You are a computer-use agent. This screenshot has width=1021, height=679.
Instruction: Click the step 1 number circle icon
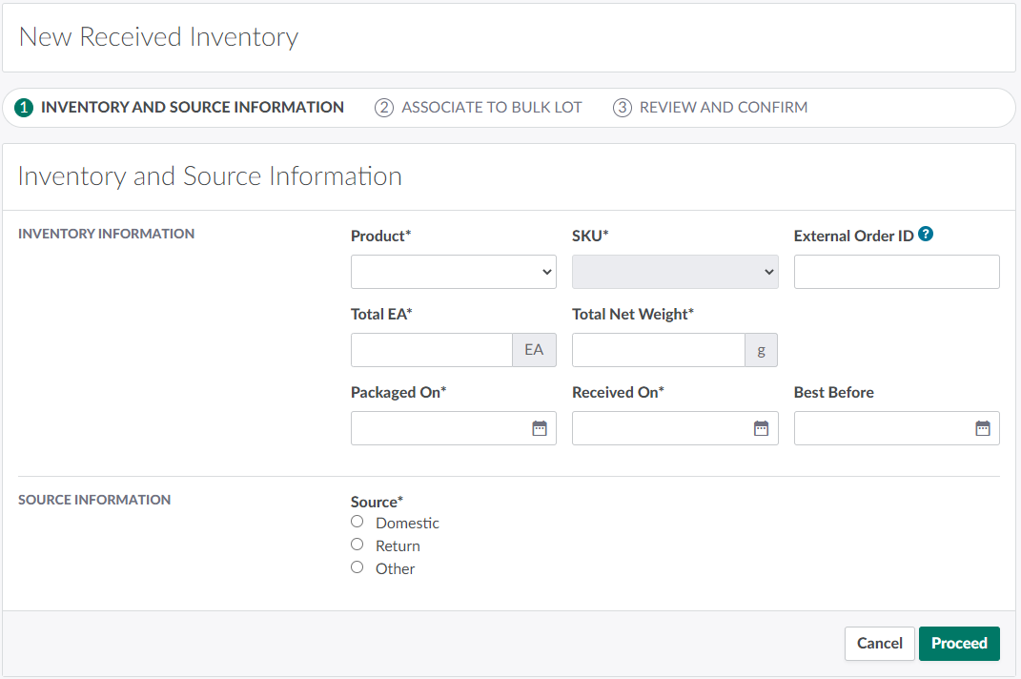(x=25, y=108)
